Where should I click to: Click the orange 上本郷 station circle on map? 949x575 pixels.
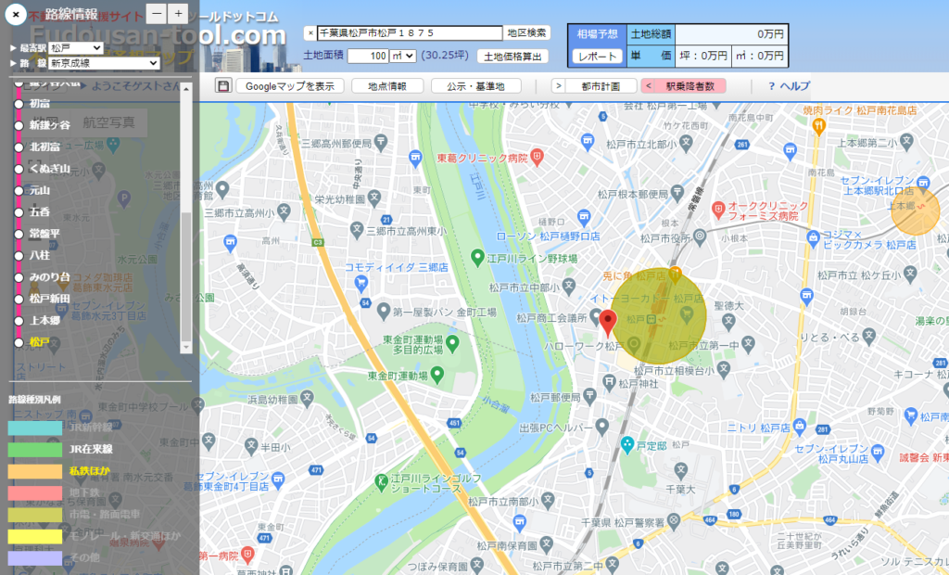click(x=915, y=211)
